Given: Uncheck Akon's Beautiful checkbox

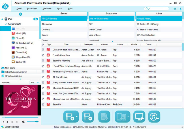Looking at the screenshot, I should coord(43,104).
